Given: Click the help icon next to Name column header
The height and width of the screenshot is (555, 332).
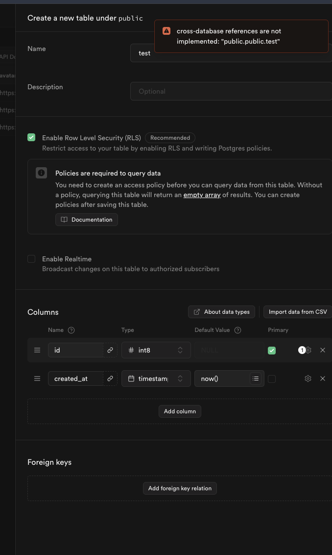Looking at the screenshot, I should (71, 330).
